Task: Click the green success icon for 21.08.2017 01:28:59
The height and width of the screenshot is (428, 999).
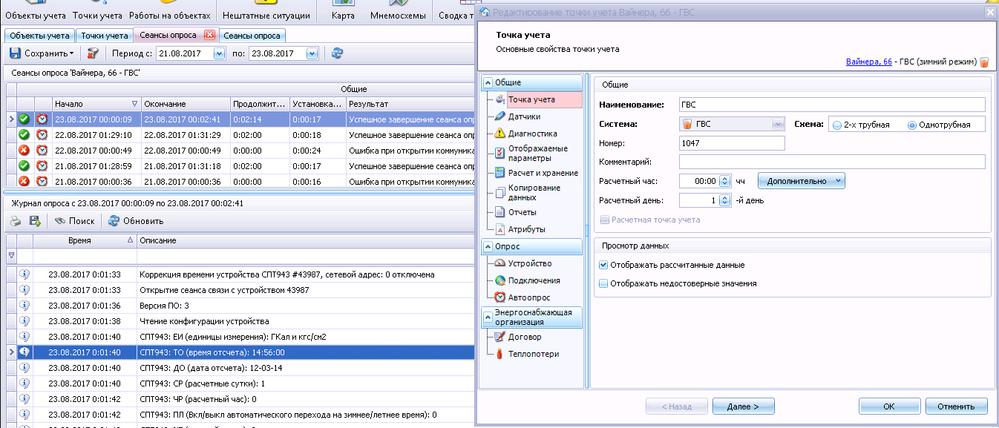Action: [24, 165]
